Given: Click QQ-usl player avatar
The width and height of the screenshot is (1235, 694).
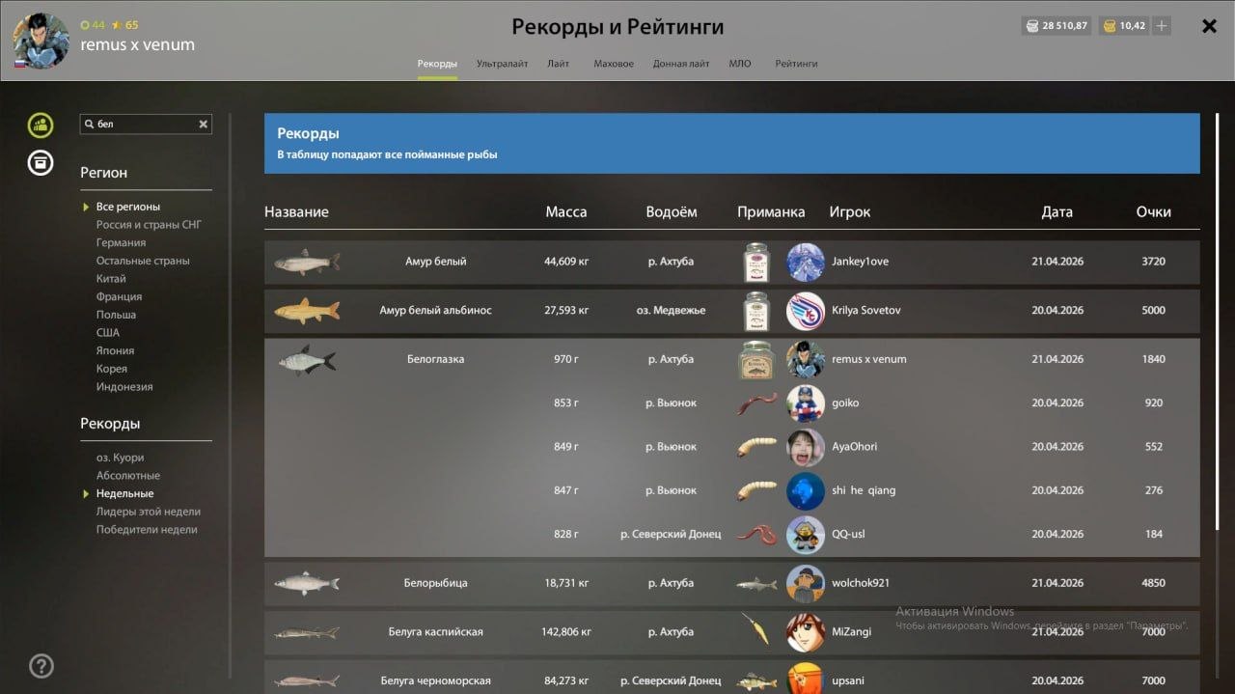Looking at the screenshot, I should [x=806, y=534].
